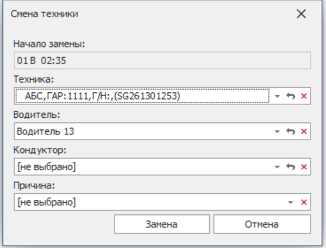Close the Смена техники dialog
Viewport: 326px width, 248px height.
click(x=301, y=14)
